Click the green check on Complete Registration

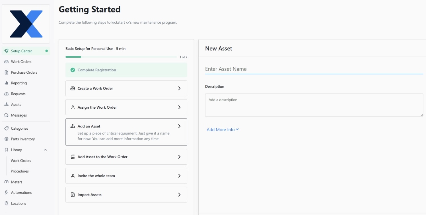(x=72, y=69)
